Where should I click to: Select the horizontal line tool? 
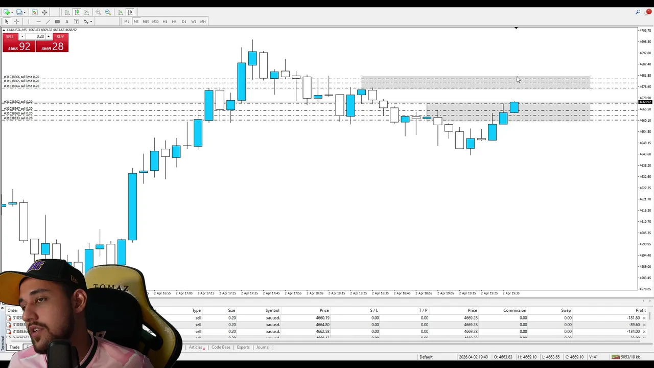[x=38, y=21]
